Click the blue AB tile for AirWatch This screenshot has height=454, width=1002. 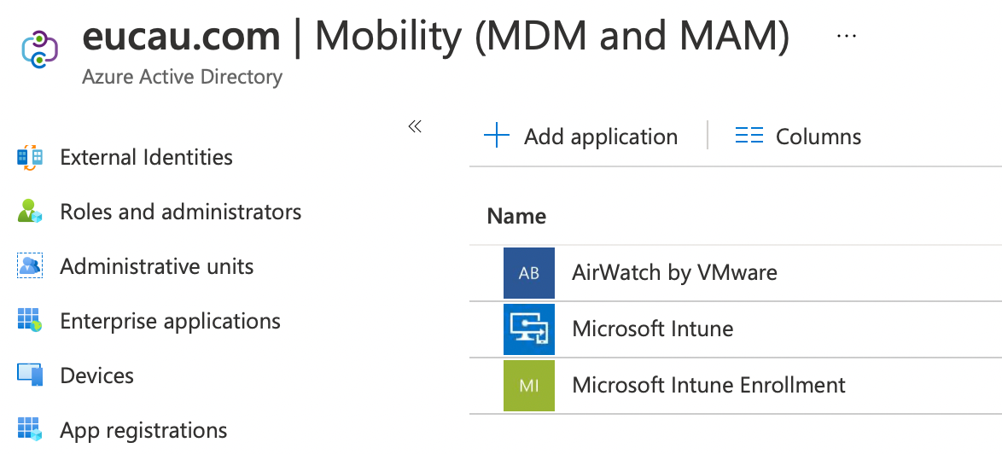click(529, 273)
